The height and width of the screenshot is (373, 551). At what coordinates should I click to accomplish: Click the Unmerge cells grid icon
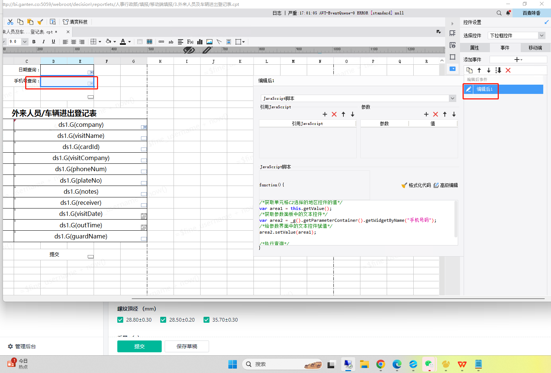click(x=149, y=42)
